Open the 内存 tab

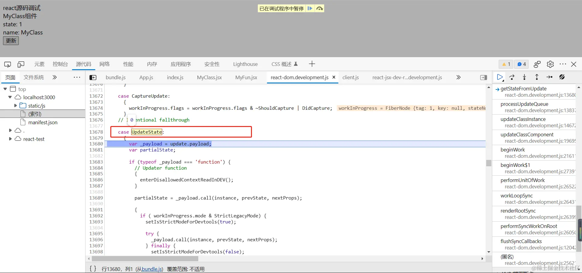(x=152, y=64)
